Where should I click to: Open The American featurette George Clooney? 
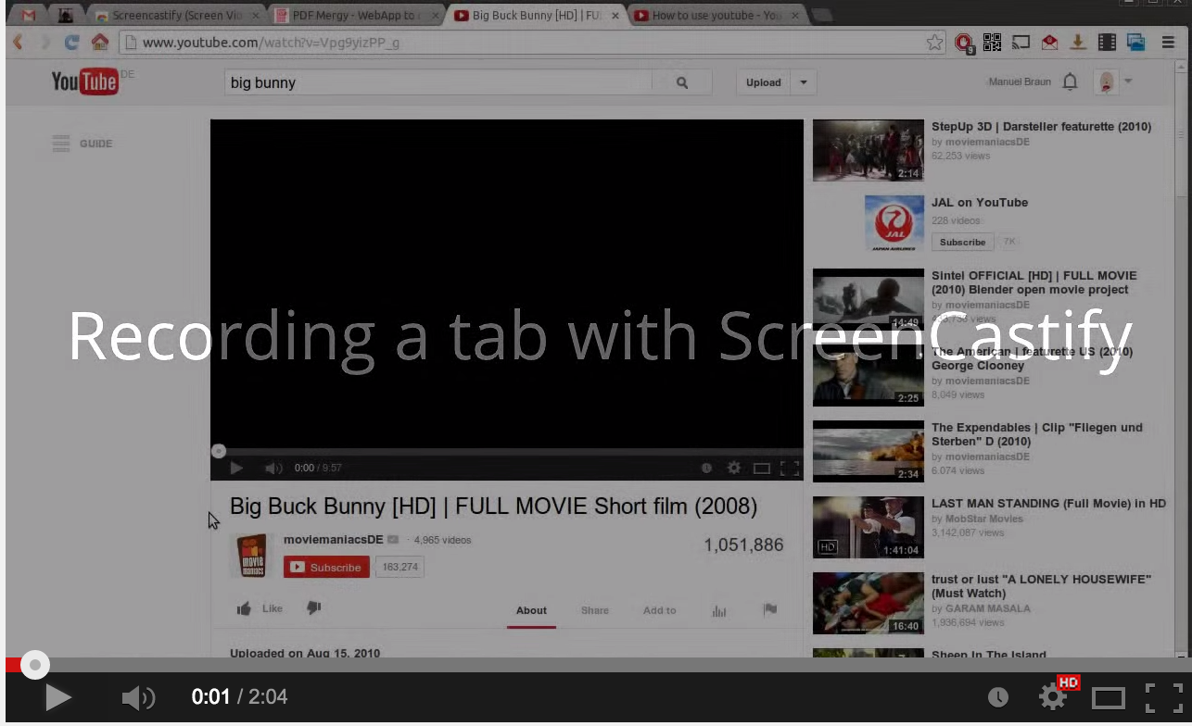pyautogui.click(x=1032, y=358)
